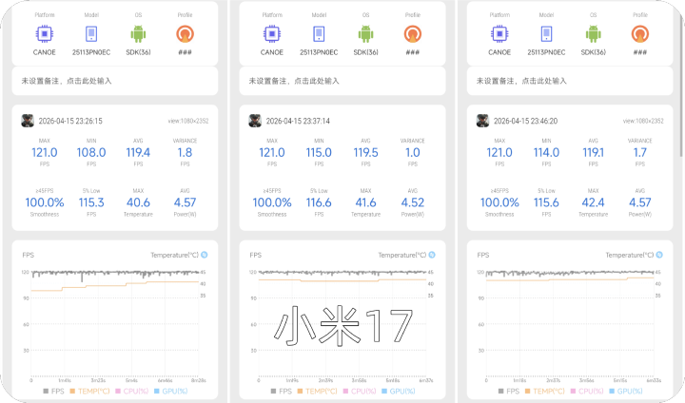The width and height of the screenshot is (685, 403).
Task: Toggle the FPS legend series on the 23:26:15 chart
Action: 53,392
